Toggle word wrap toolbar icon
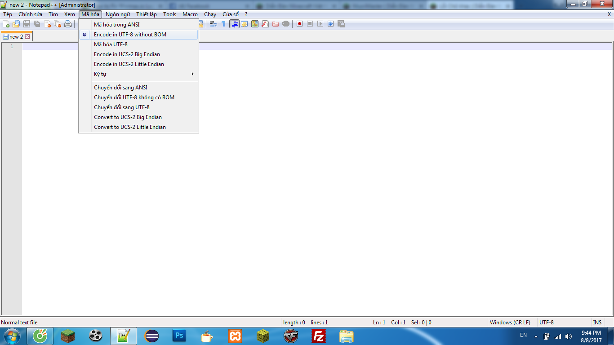 click(x=214, y=24)
